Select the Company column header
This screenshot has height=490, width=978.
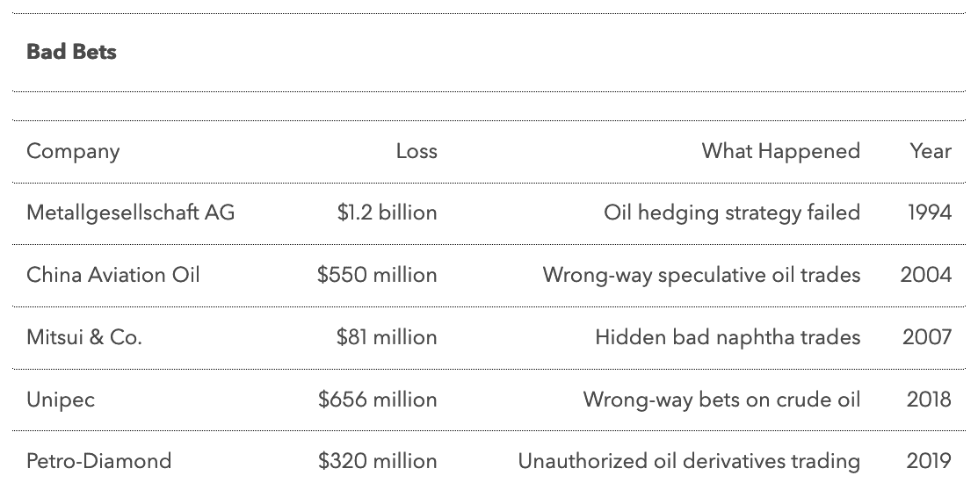coord(73,151)
